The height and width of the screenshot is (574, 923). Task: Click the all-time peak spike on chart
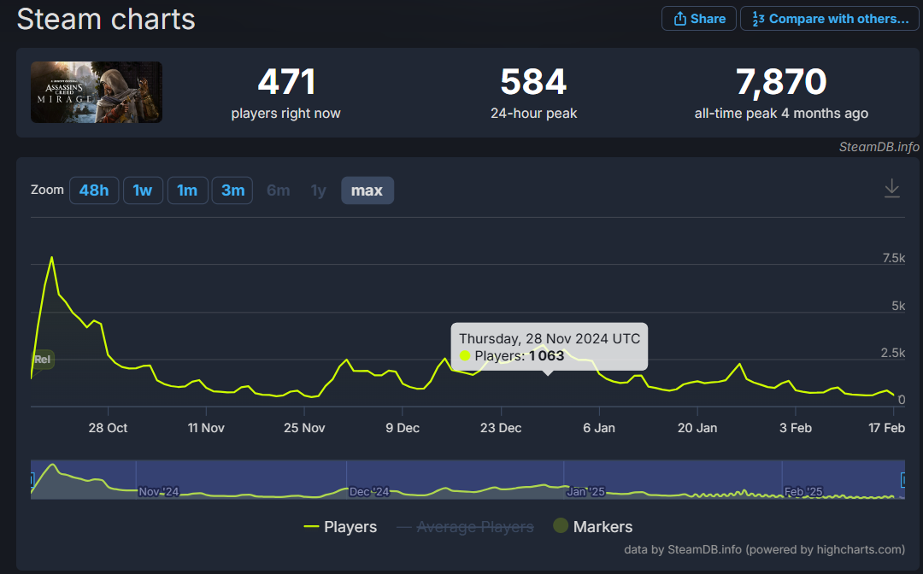(52, 258)
